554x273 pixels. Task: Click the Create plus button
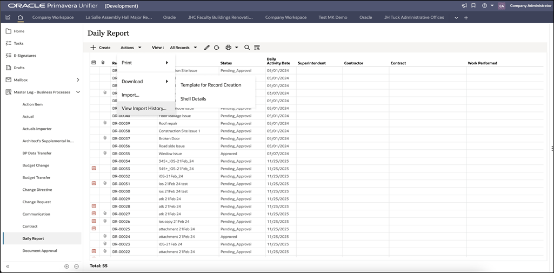tap(101, 48)
